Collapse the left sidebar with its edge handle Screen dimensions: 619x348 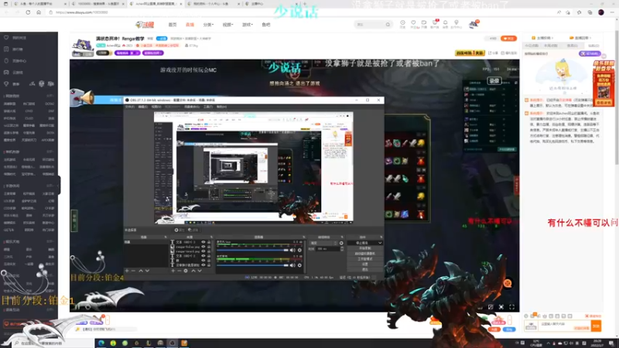point(59,185)
